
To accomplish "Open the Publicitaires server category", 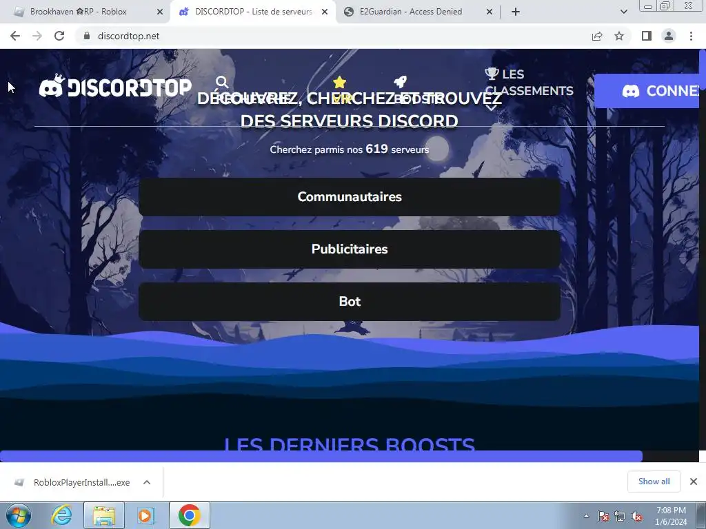I will (350, 249).
